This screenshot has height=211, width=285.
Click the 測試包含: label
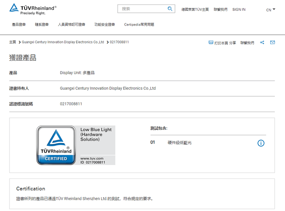pyautogui.click(x=159, y=128)
